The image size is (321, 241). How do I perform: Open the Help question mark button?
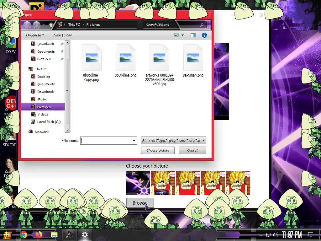pyautogui.click(x=204, y=35)
